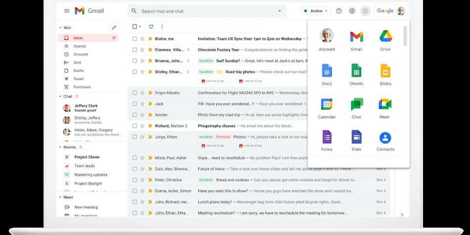Launch Drive from the apps panel
Image resolution: width=470 pixels, height=235 pixels.
[385, 40]
